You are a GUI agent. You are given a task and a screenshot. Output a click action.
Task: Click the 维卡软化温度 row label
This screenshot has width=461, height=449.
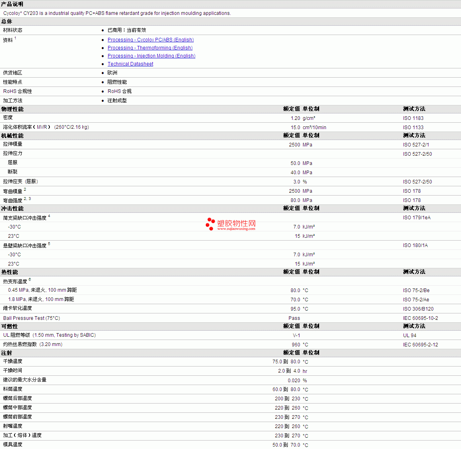(x=17, y=308)
